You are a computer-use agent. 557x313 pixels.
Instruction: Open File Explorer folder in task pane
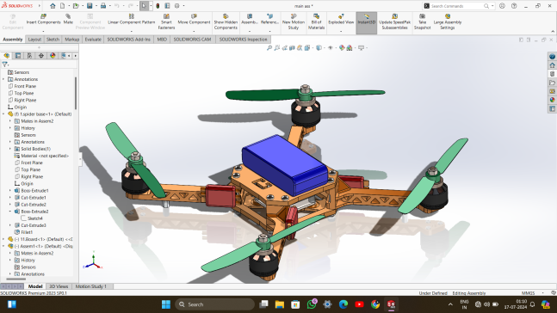552,83
